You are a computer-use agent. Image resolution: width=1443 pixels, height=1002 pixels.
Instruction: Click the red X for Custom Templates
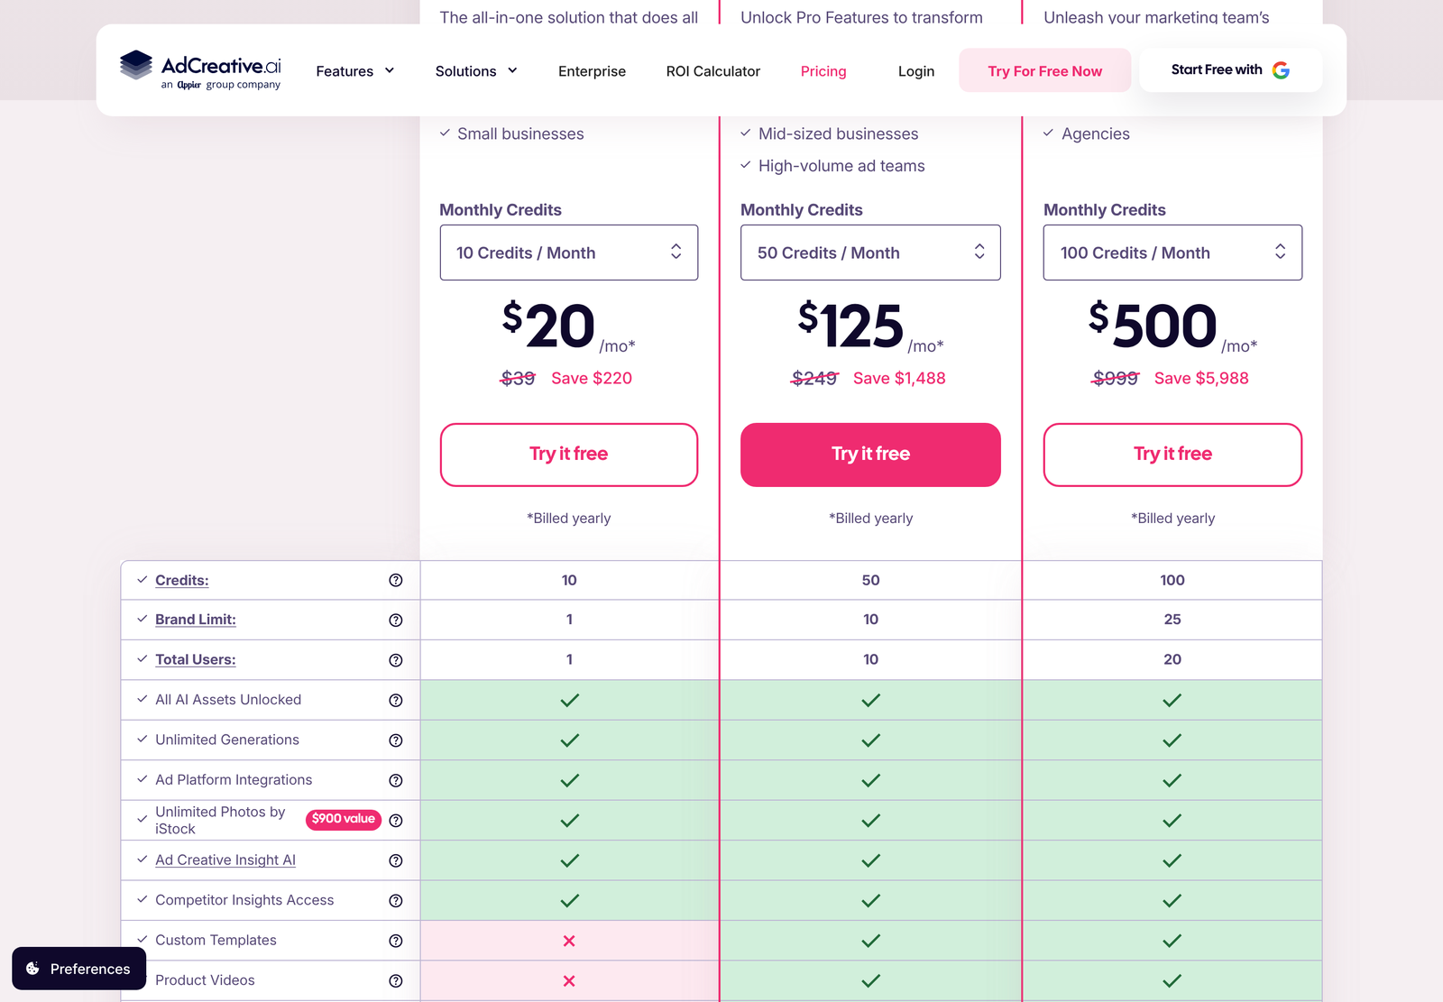click(x=569, y=941)
